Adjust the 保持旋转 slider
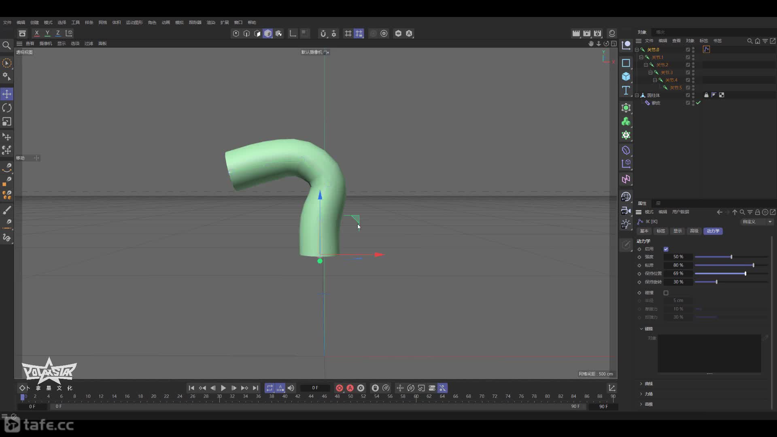The width and height of the screenshot is (777, 437). click(731, 282)
